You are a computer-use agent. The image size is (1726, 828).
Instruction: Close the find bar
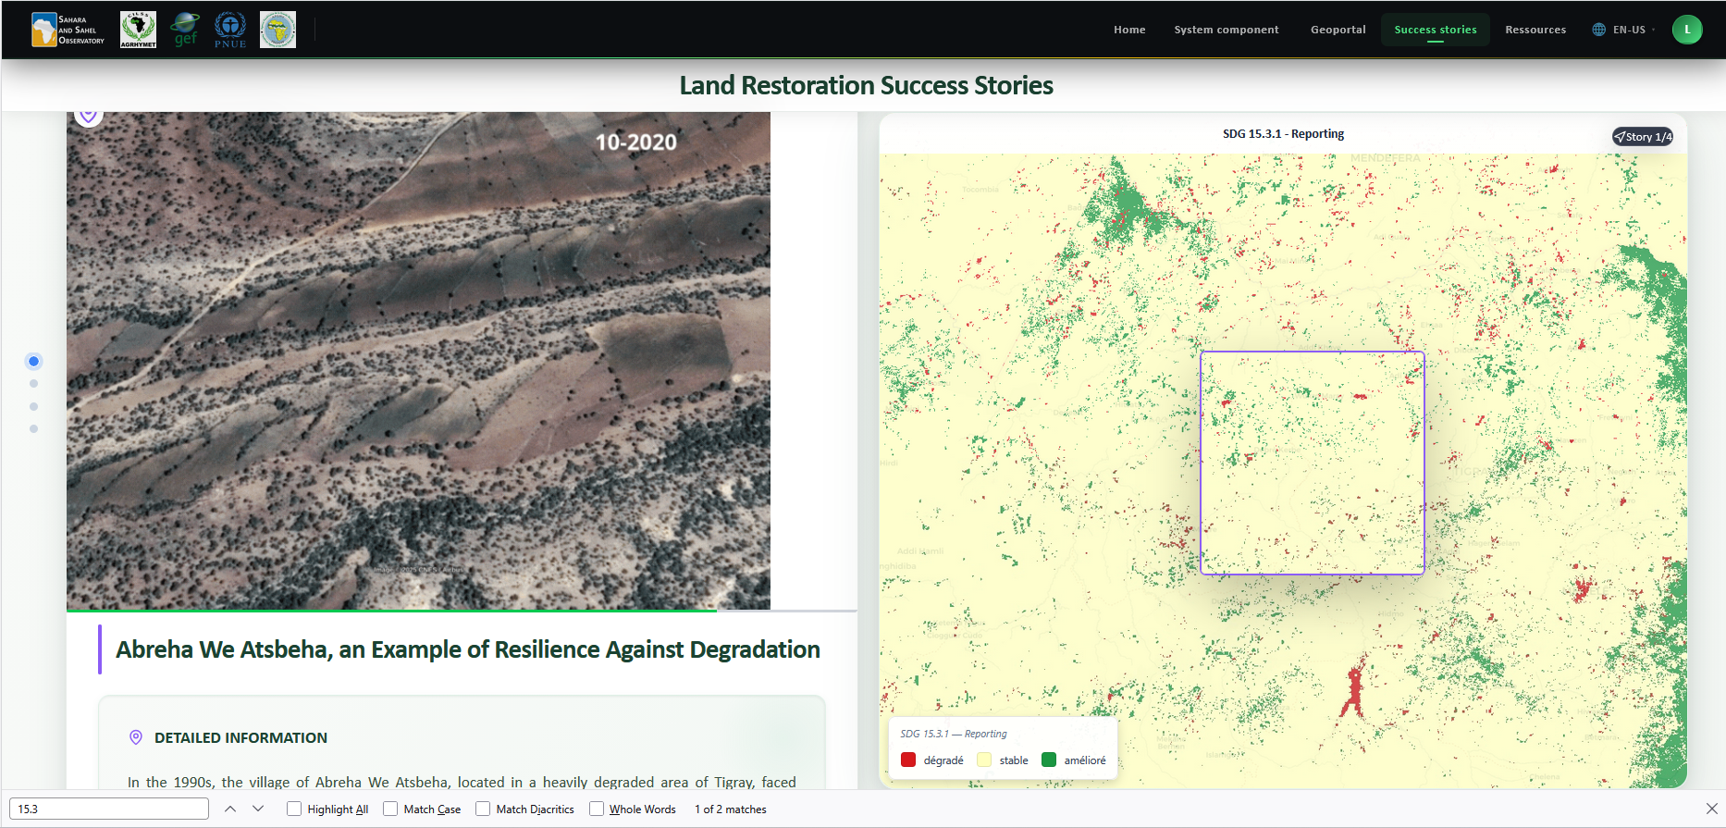pos(1711,809)
